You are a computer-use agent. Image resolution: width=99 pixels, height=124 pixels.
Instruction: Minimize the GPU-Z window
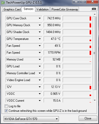[76, 2]
